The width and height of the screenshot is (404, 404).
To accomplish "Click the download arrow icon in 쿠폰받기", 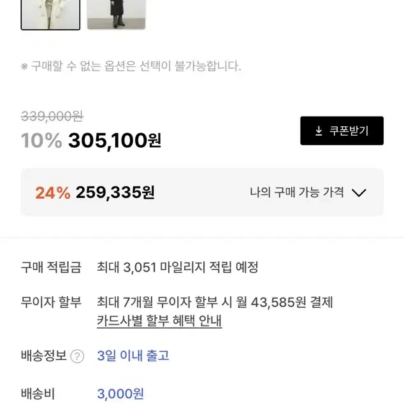I will coord(319,131).
